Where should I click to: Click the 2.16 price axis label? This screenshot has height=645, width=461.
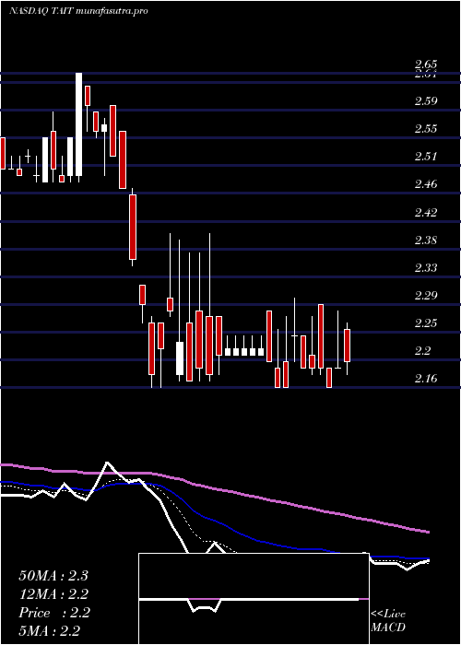[x=426, y=379]
